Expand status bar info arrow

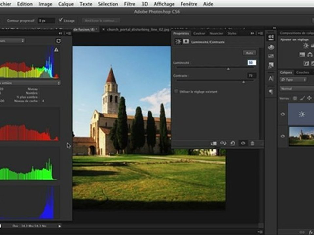tap(60, 226)
